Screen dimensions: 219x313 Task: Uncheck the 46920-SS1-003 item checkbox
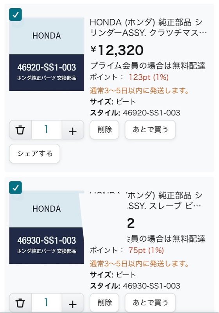pos(15,14)
